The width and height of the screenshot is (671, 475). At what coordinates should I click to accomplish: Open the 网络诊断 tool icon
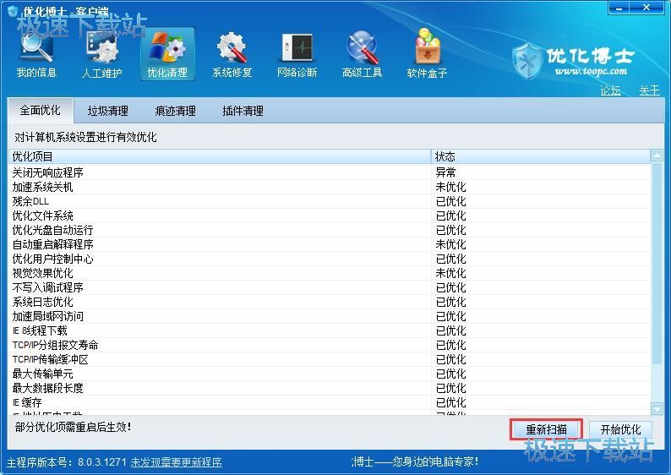(x=297, y=54)
